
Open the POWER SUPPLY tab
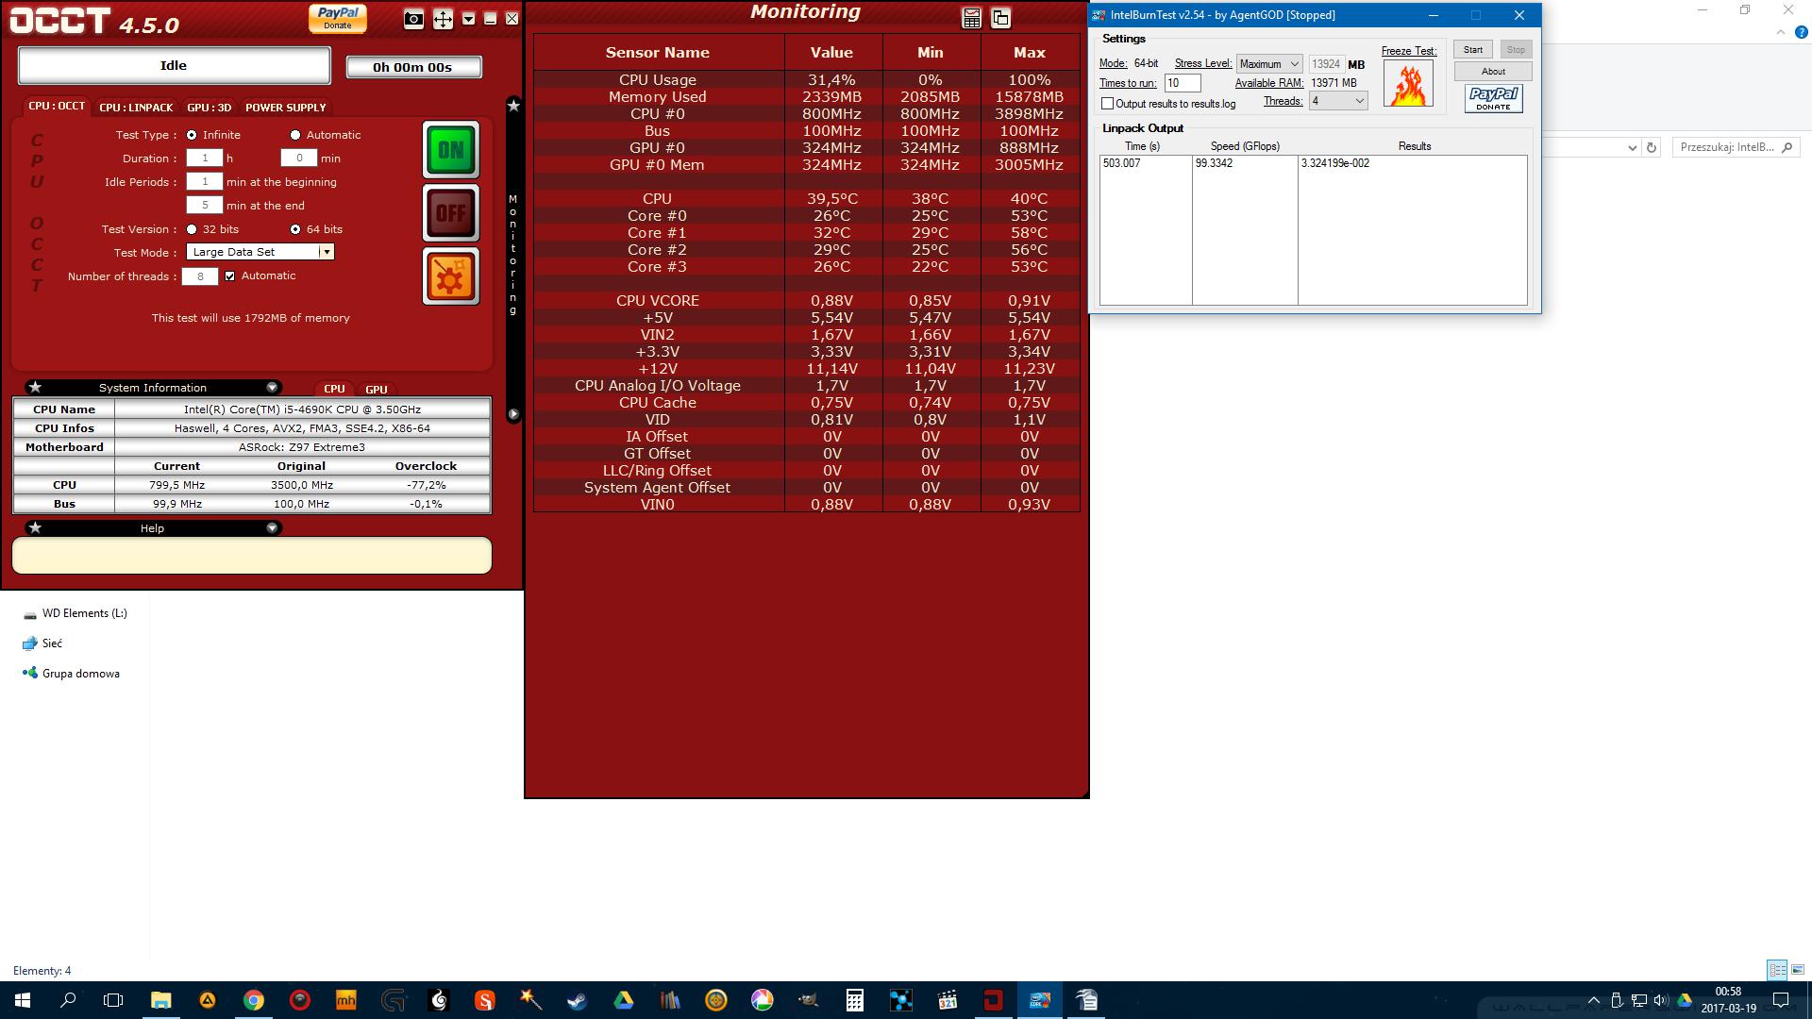(286, 108)
